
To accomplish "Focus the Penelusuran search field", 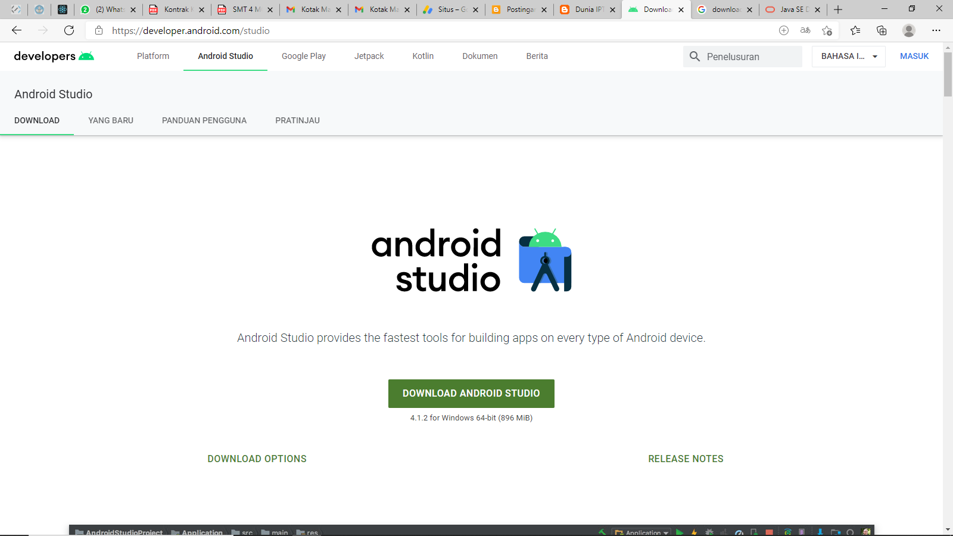I will pyautogui.click(x=743, y=57).
